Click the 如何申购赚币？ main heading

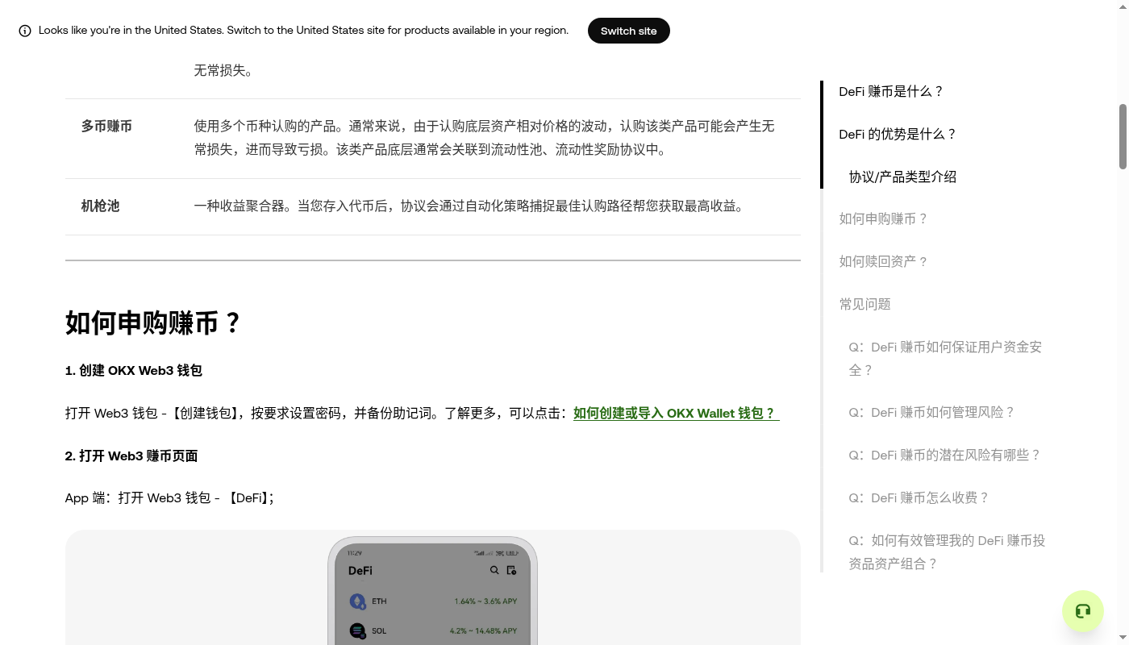pyautogui.click(x=153, y=323)
